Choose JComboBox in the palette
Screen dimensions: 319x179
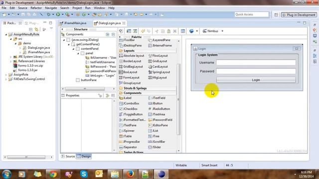(129, 103)
